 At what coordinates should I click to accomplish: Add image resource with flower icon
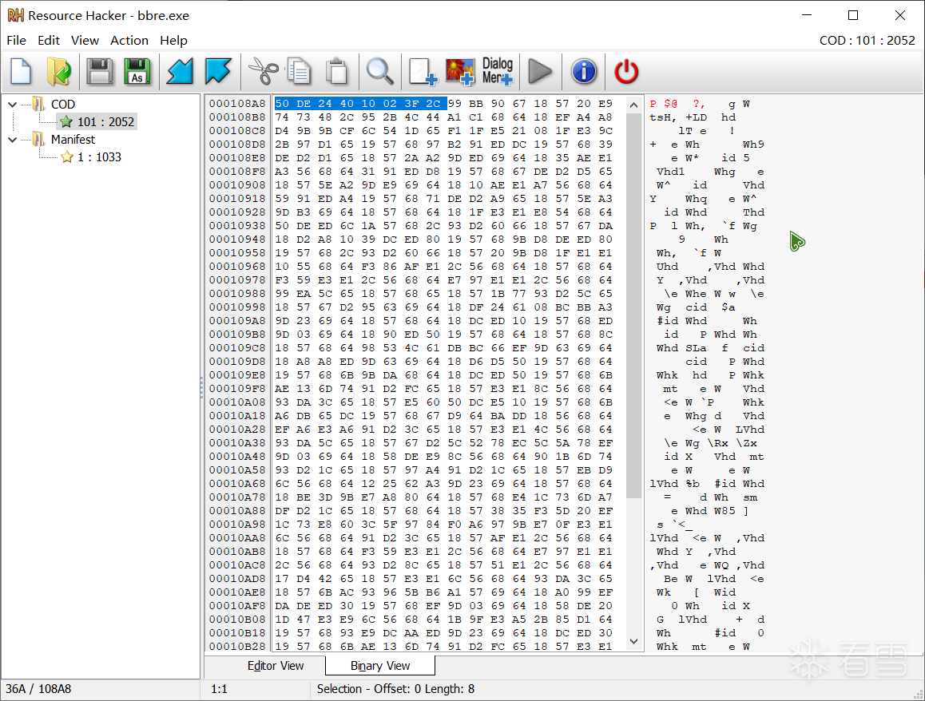(x=460, y=71)
